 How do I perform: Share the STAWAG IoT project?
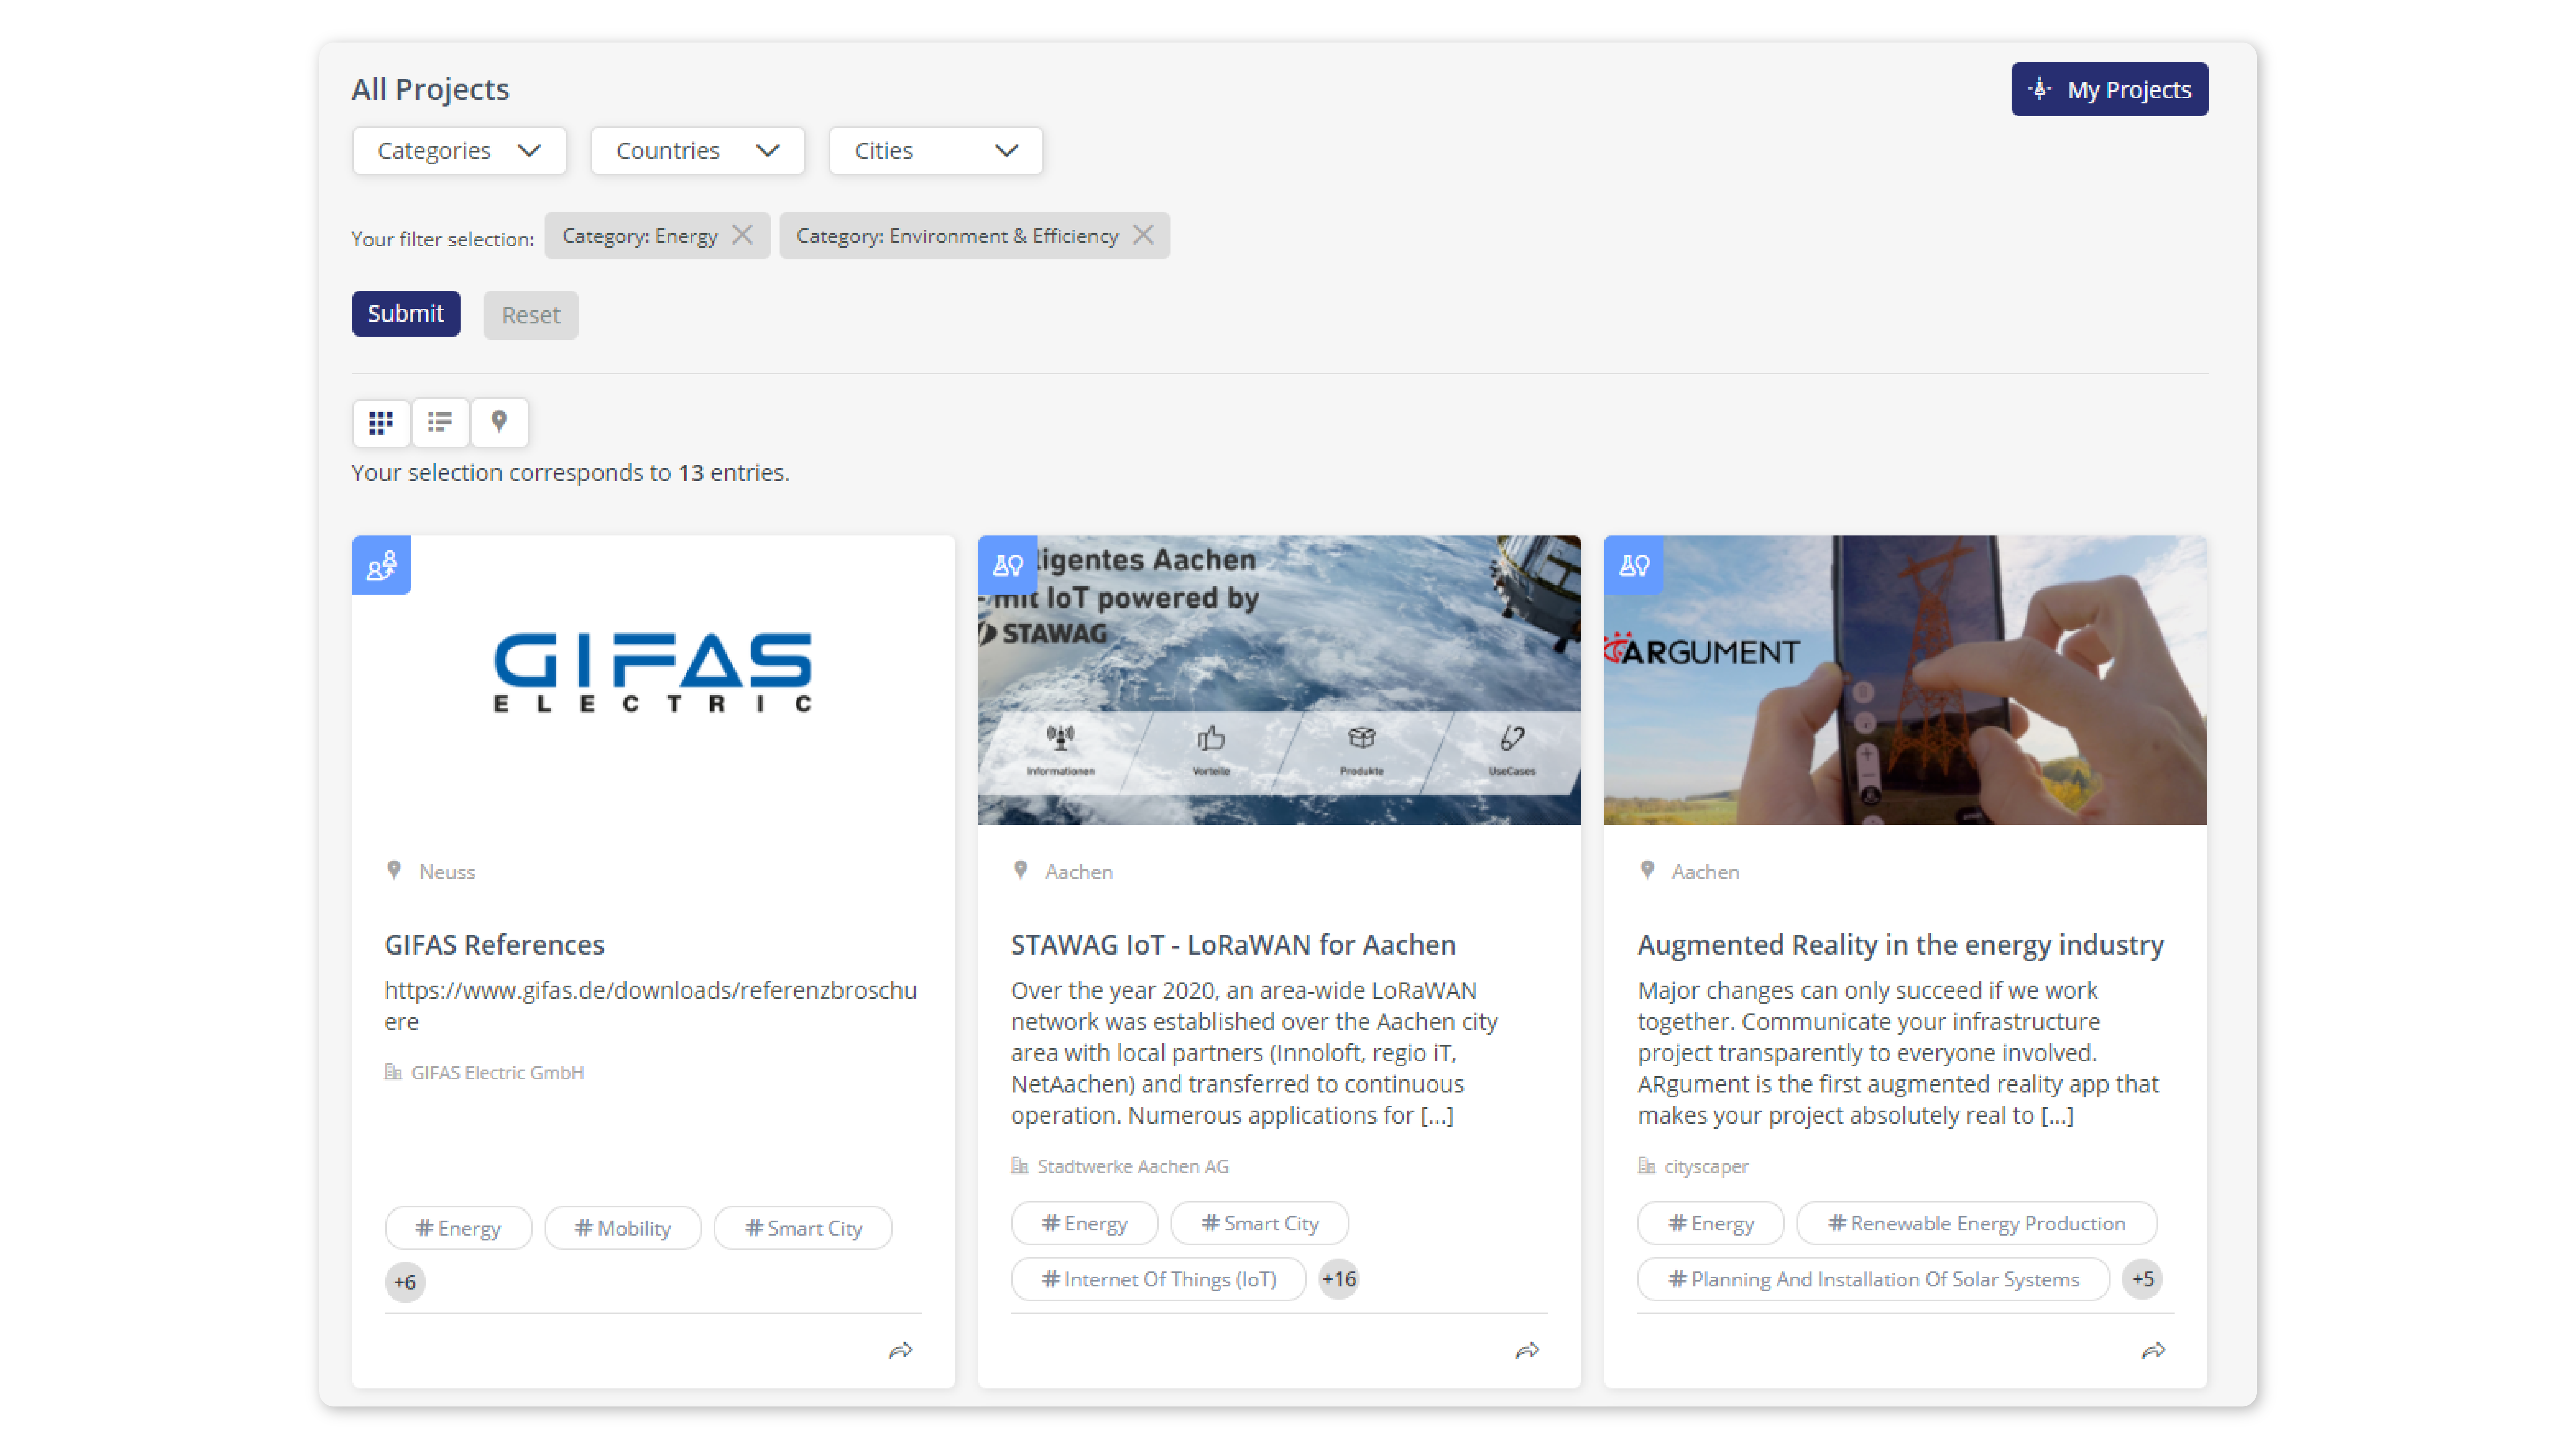(1527, 1351)
